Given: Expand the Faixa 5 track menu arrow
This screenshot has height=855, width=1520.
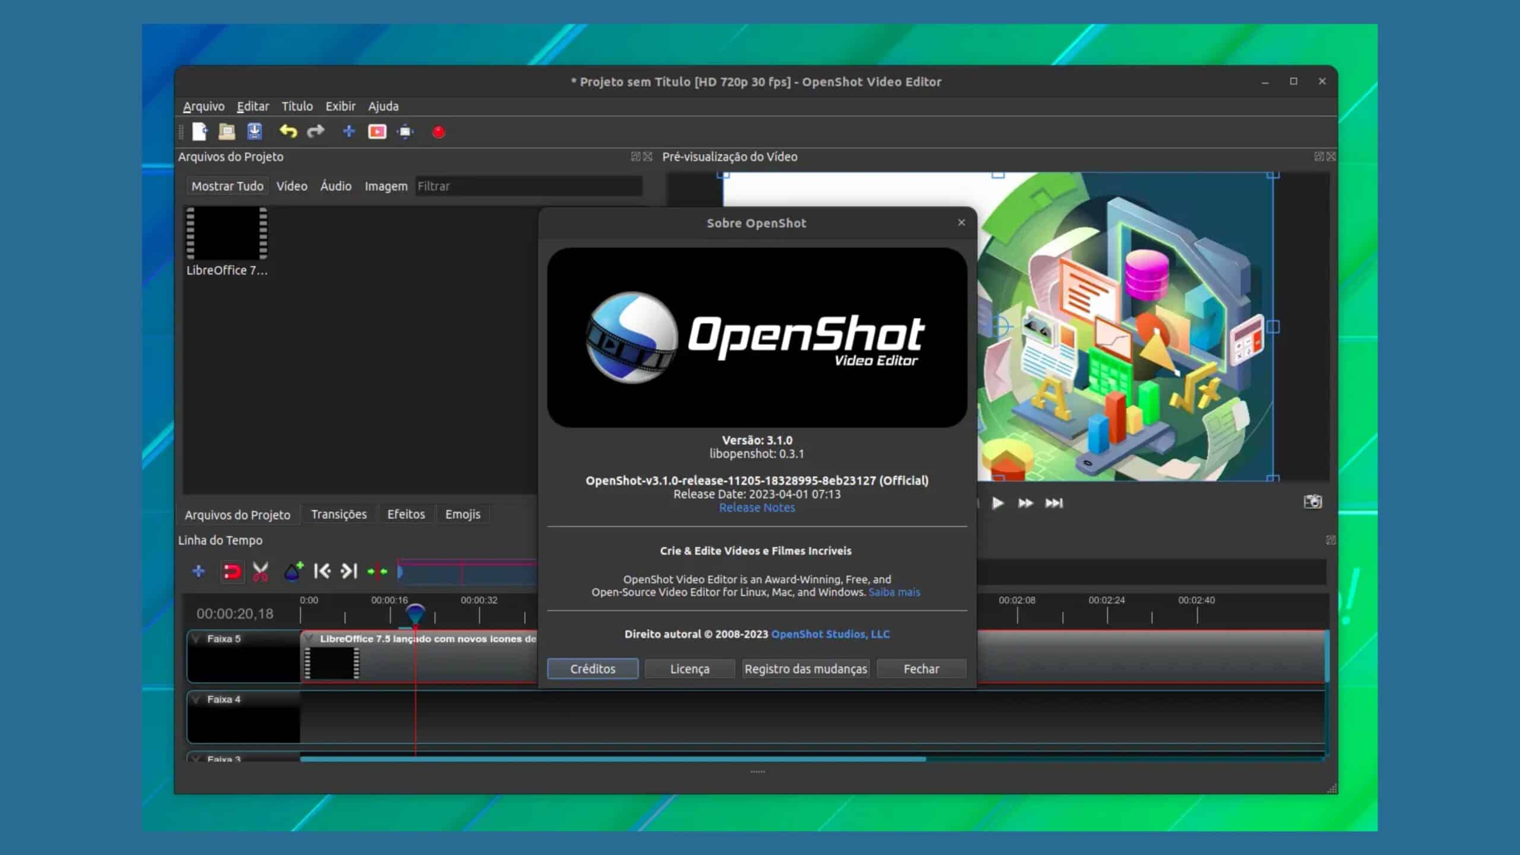Looking at the screenshot, I should click(196, 639).
